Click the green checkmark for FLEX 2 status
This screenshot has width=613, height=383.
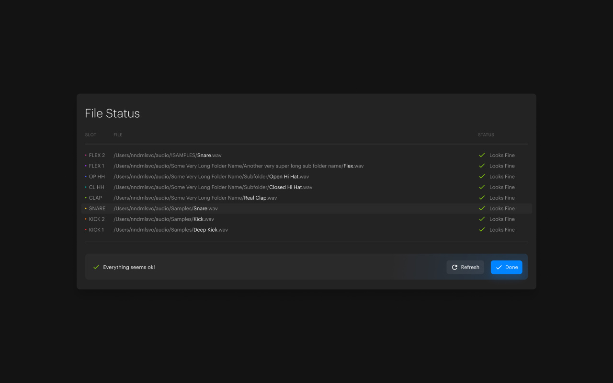[x=482, y=155]
